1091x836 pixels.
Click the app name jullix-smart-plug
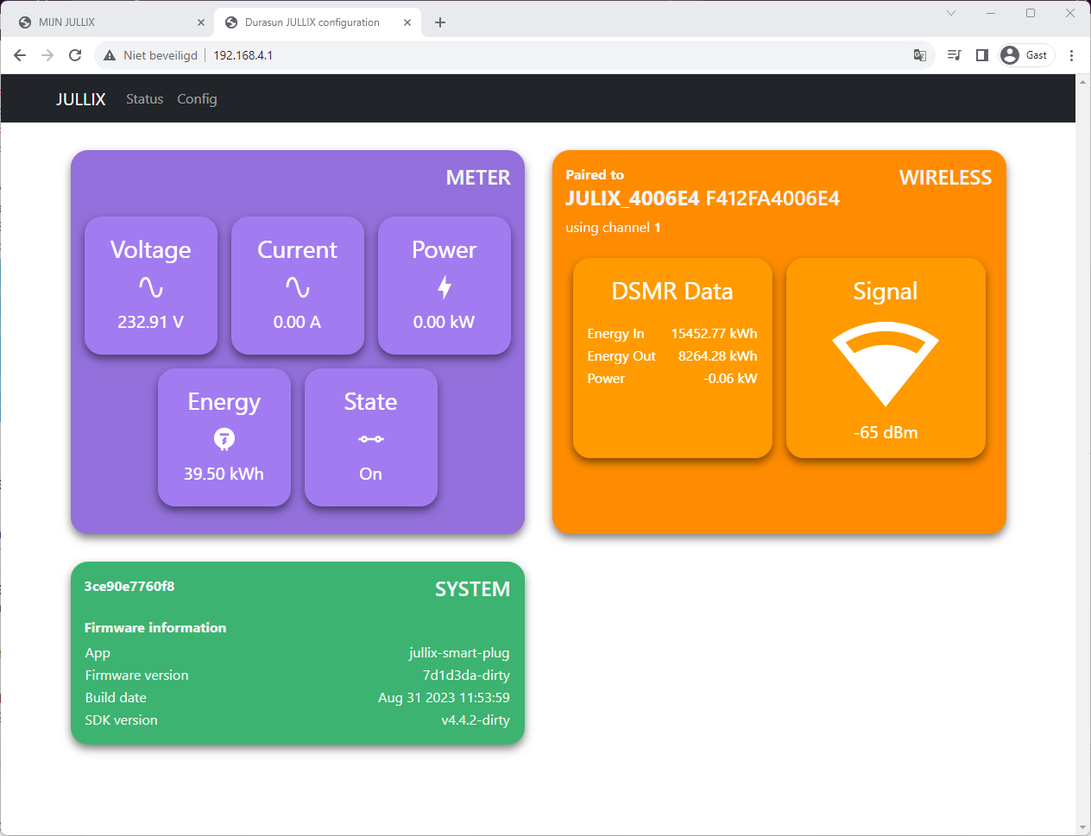click(x=459, y=653)
